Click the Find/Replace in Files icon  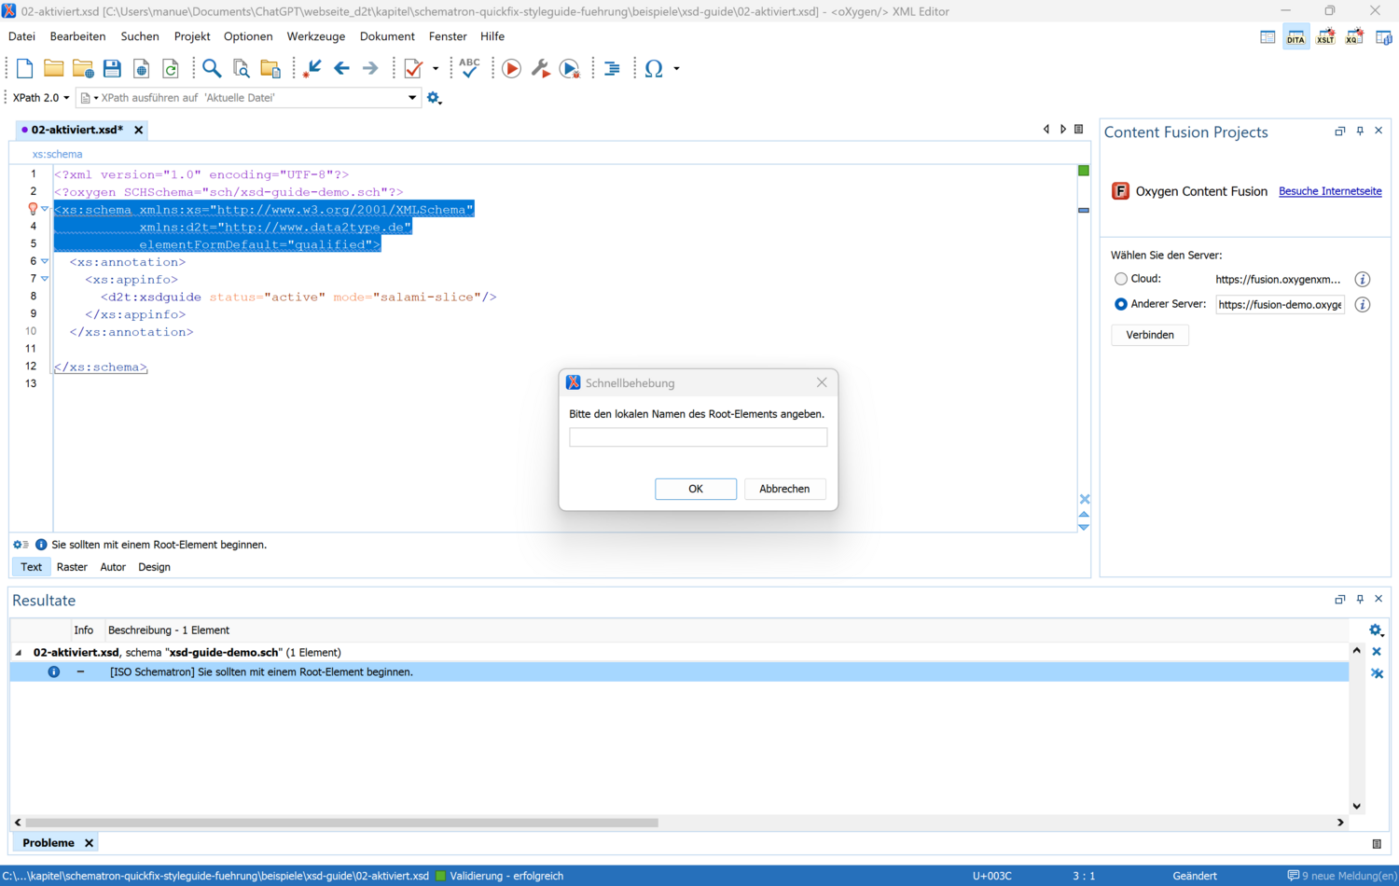(241, 68)
